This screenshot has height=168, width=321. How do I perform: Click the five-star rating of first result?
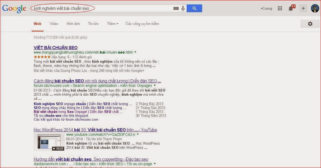[42, 57]
